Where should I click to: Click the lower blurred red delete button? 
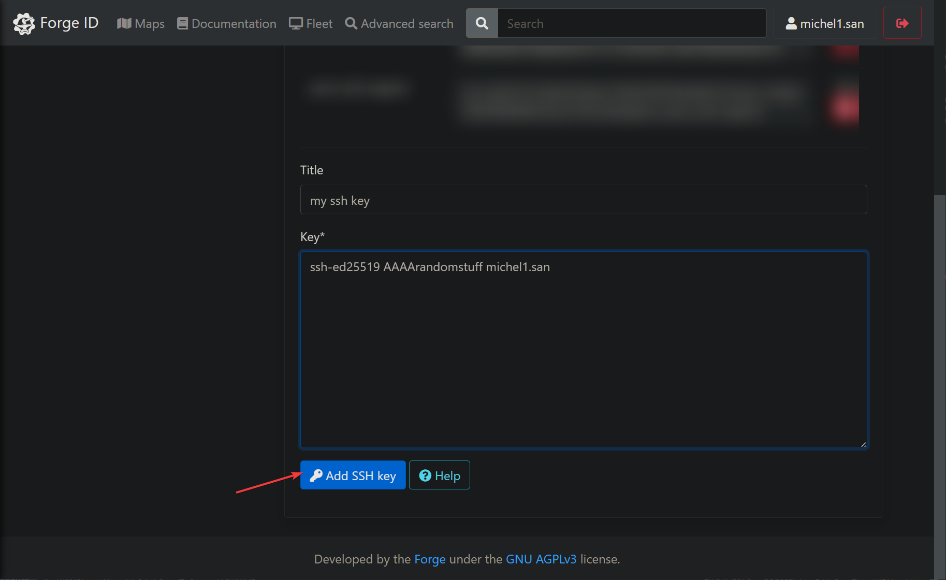click(844, 107)
